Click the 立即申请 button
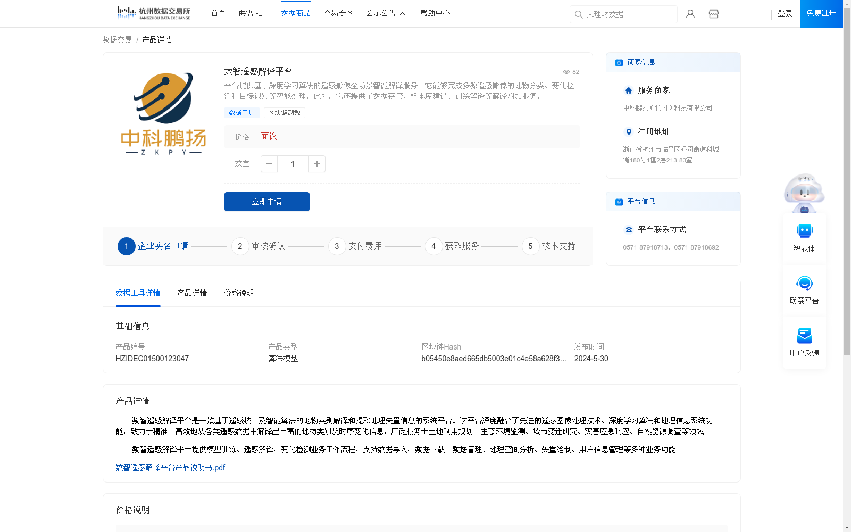851x532 pixels. click(x=267, y=202)
